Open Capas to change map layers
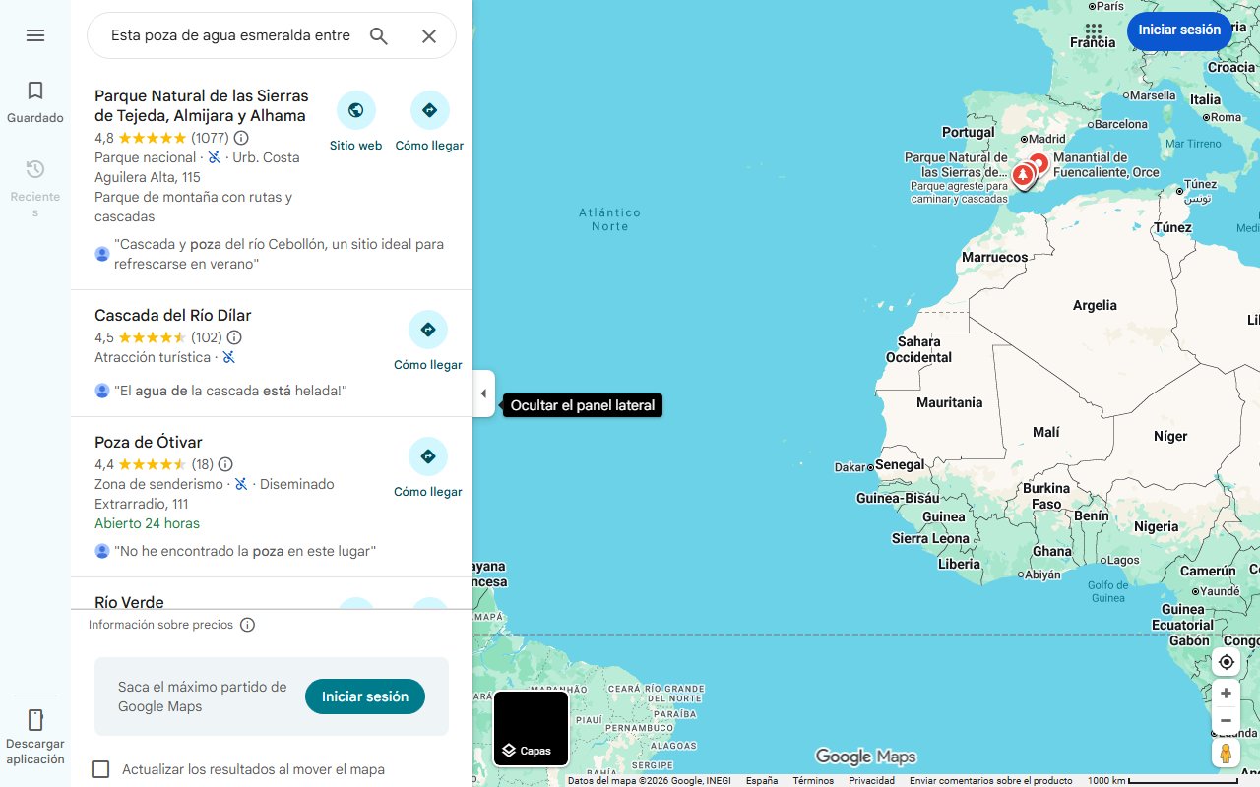1260x787 pixels. tap(531, 728)
